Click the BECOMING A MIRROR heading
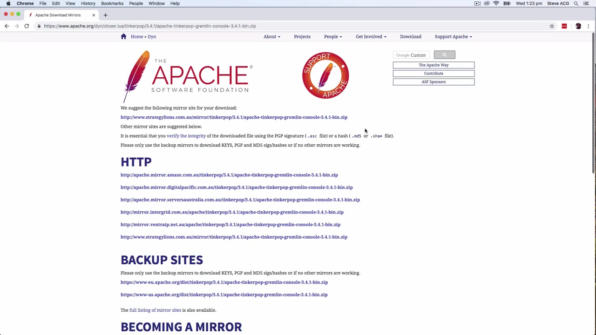This screenshot has width=596, height=335. pyautogui.click(x=181, y=327)
